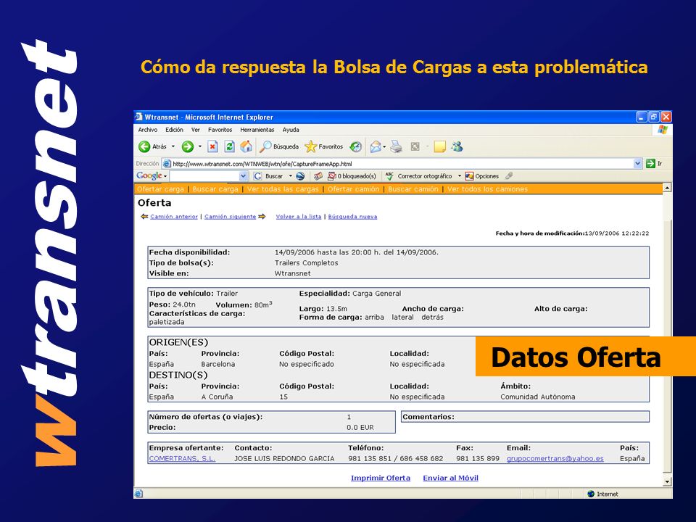Screen dimensions: 696x522
Task: Click the Google toolbar globe news icon
Action: pos(300,176)
